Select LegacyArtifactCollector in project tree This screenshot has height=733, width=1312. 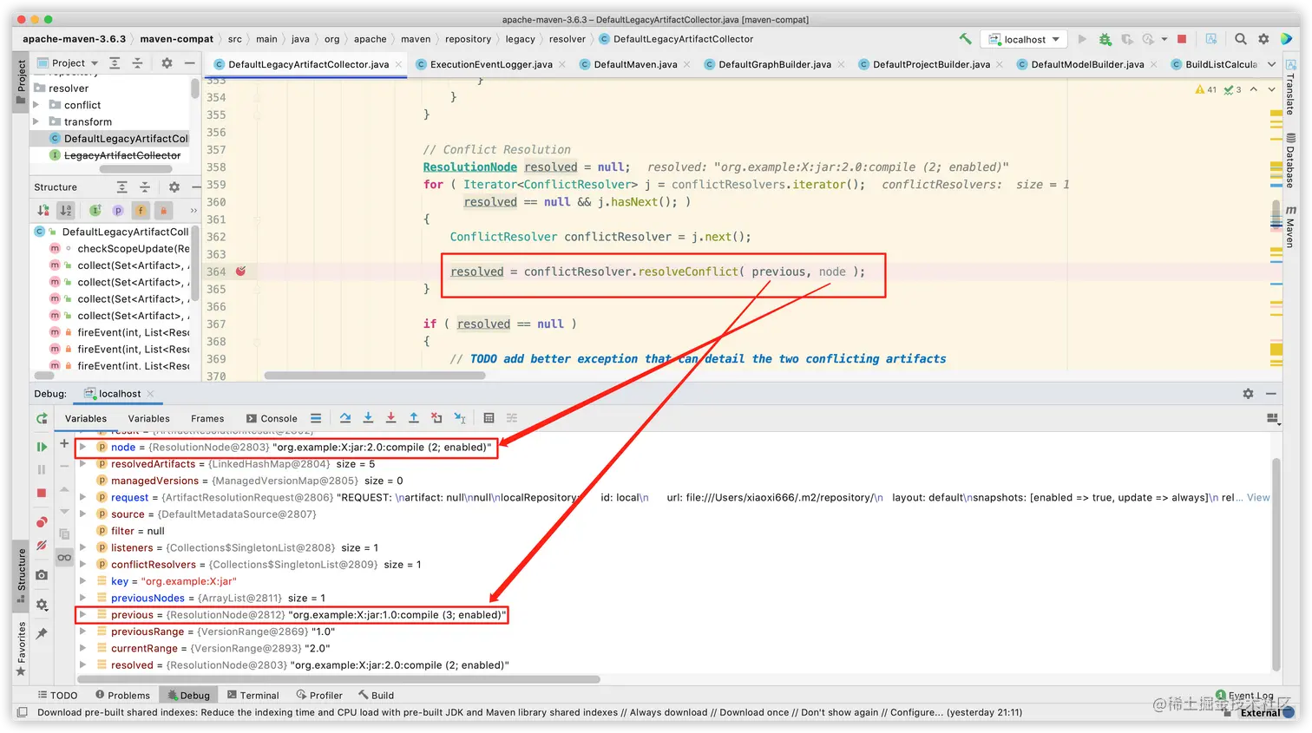click(121, 155)
